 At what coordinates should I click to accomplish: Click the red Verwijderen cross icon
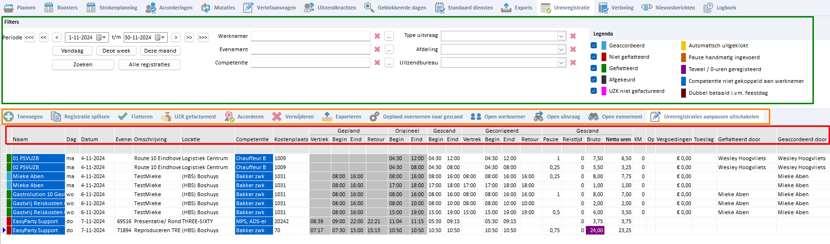277,117
